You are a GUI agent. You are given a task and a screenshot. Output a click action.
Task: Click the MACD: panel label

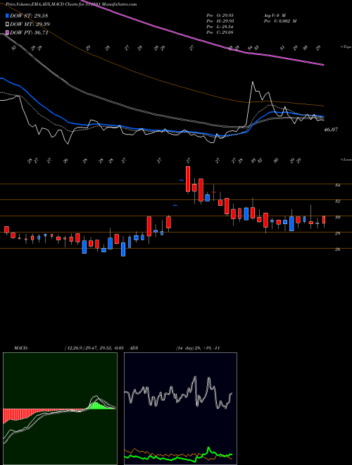(x=20, y=348)
